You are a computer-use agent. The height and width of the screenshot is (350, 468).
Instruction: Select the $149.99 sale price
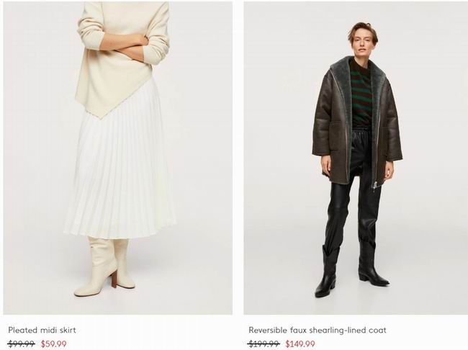[300, 344]
